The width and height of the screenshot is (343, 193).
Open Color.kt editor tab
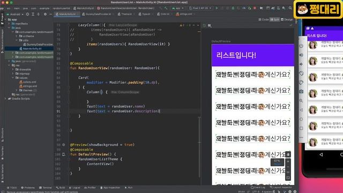click(x=165, y=14)
